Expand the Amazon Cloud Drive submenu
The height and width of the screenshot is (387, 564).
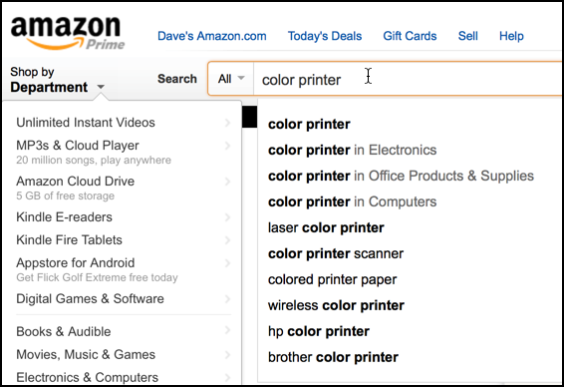(x=227, y=182)
